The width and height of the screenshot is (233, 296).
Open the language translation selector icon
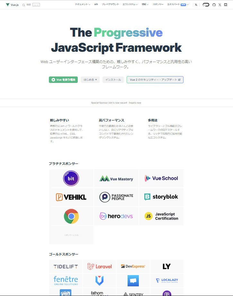(196, 5)
